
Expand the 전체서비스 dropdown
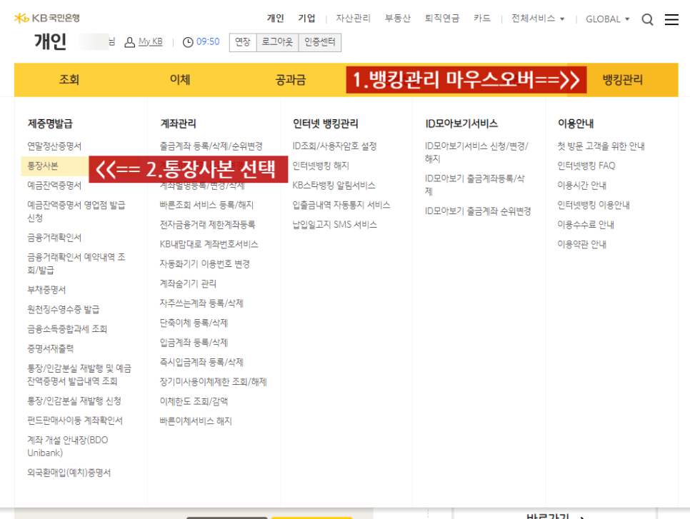click(x=538, y=19)
